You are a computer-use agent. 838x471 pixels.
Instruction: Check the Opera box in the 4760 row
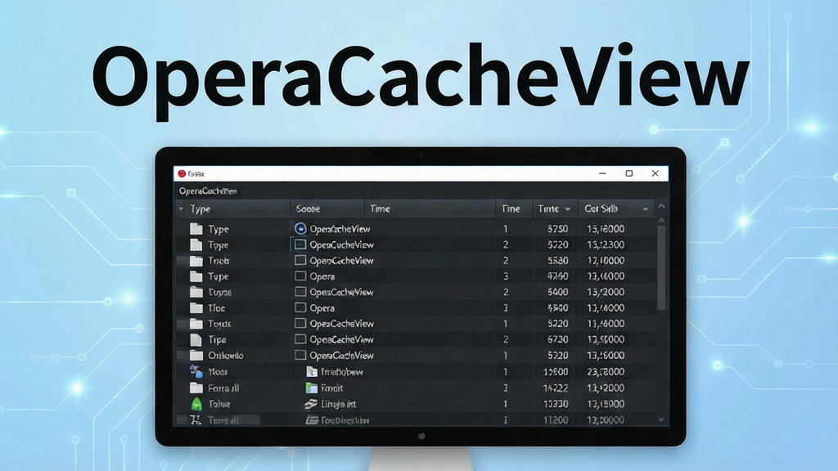point(300,276)
